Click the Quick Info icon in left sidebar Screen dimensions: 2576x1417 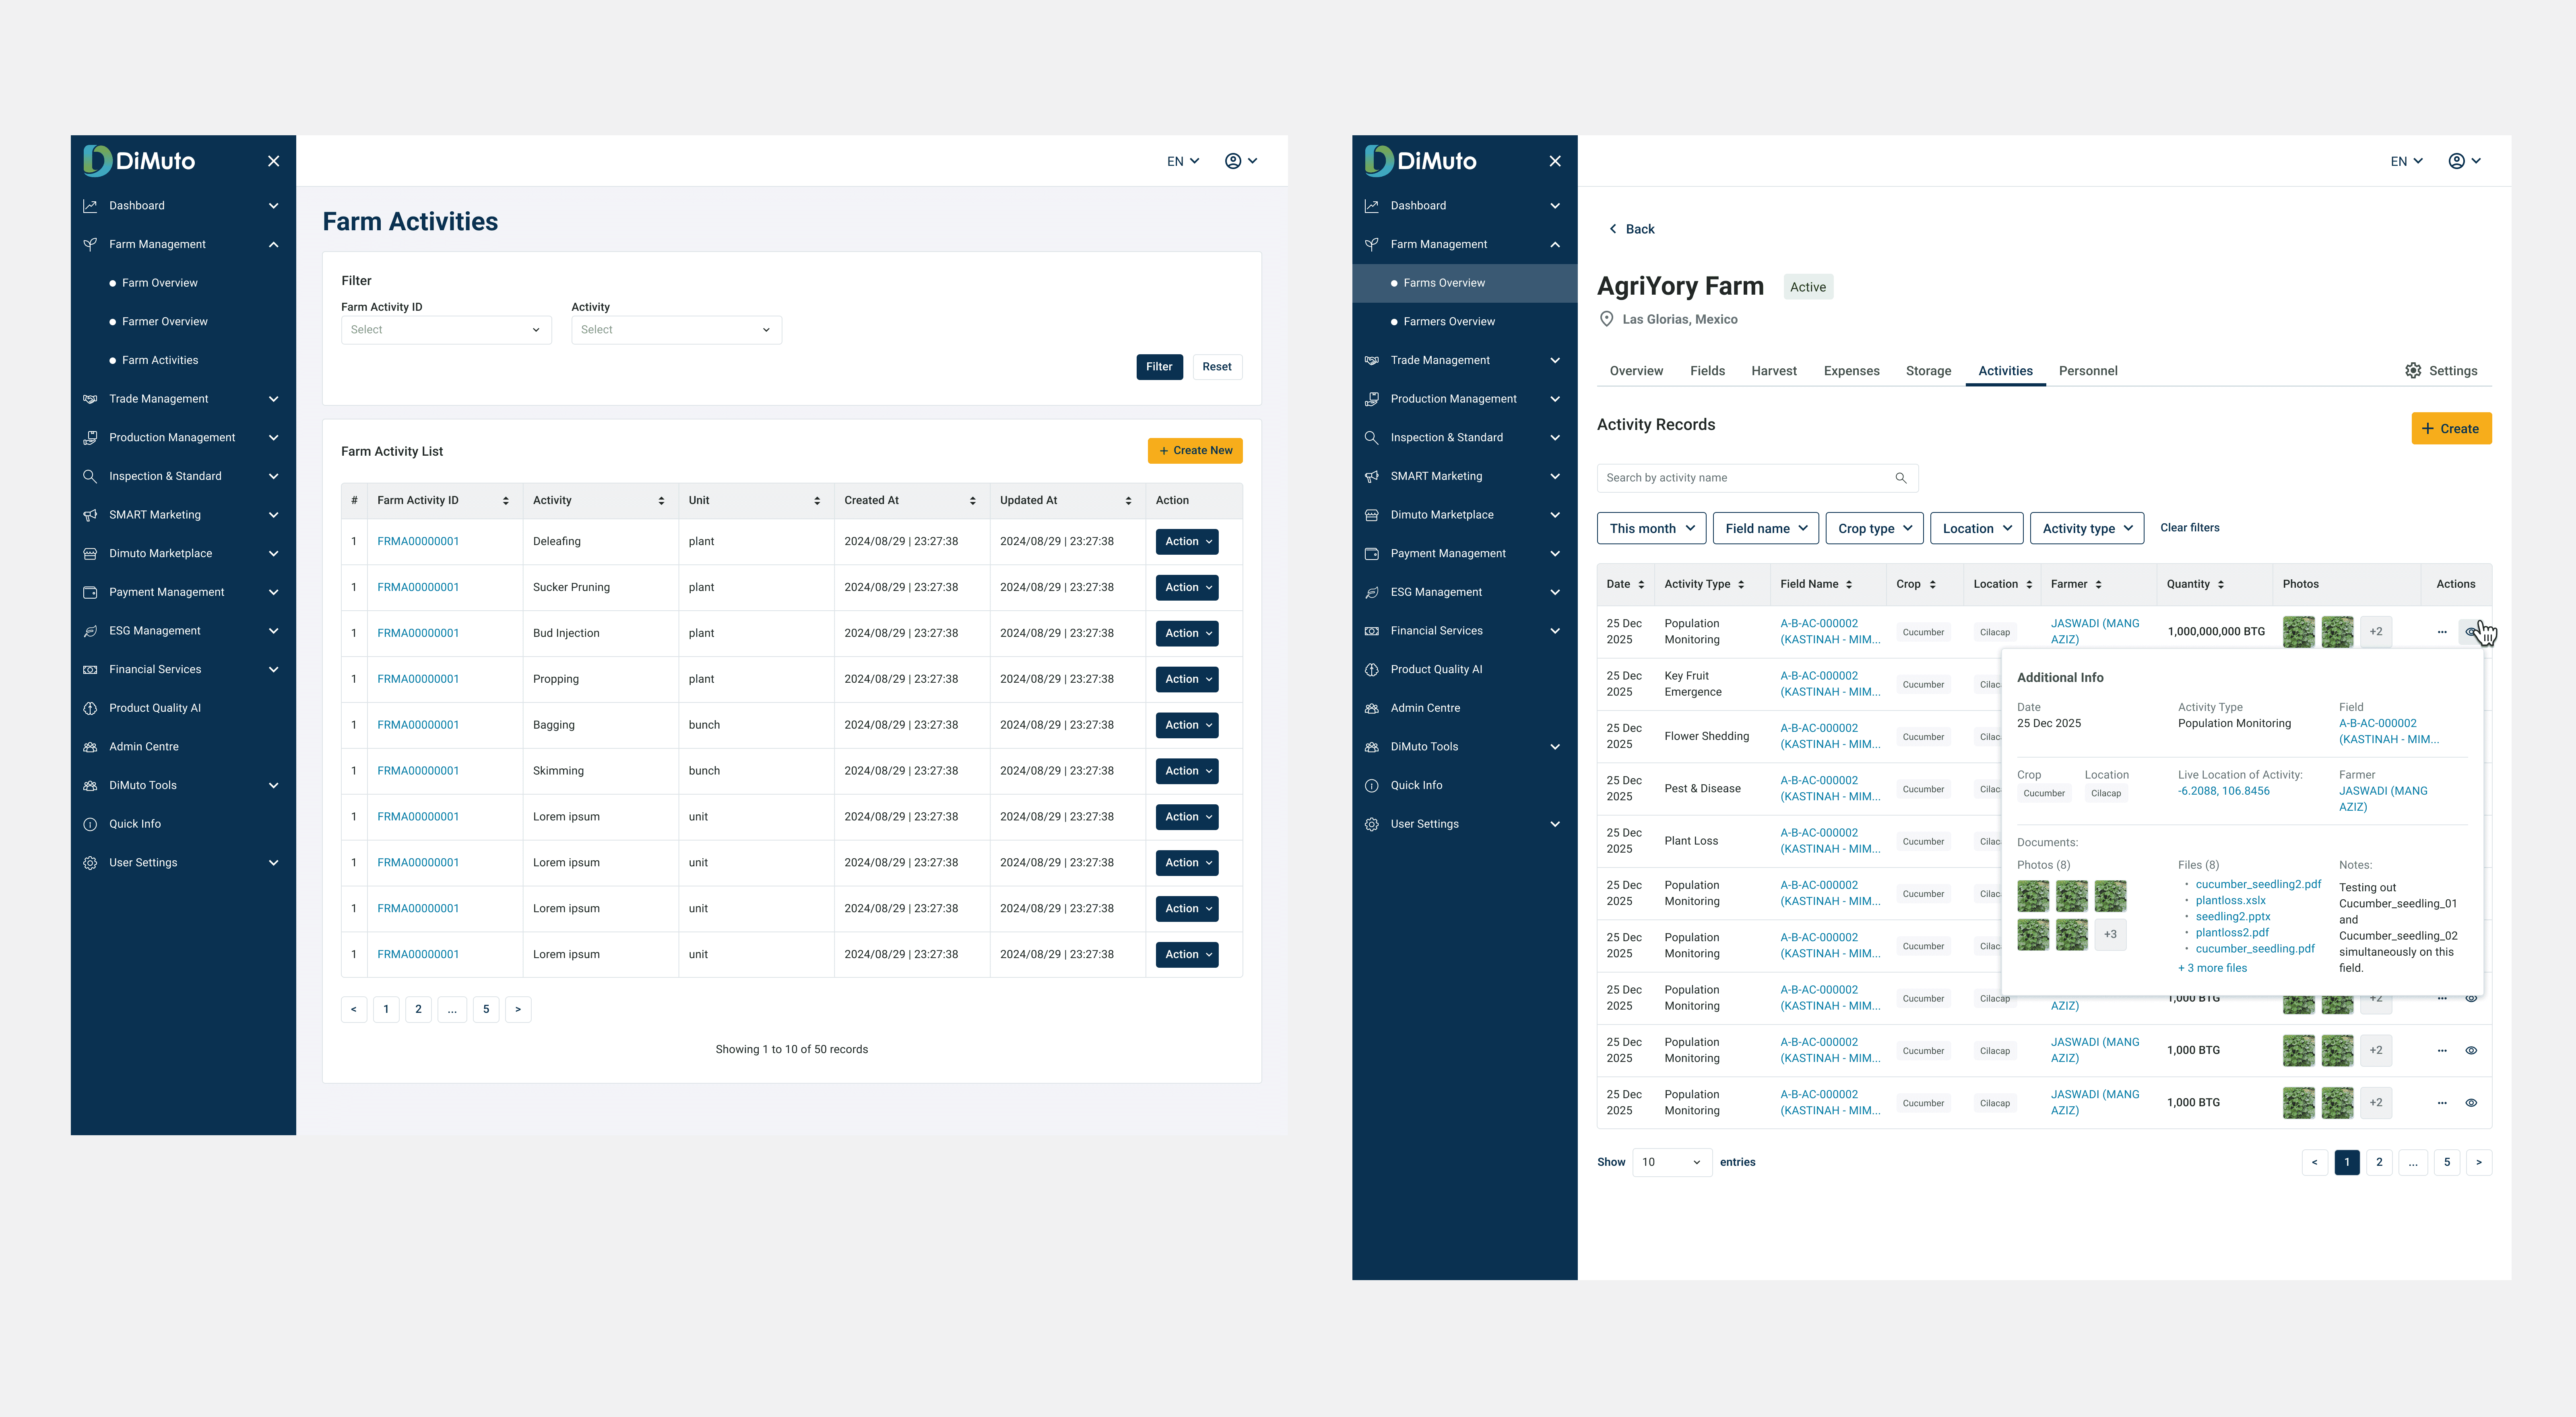click(90, 824)
